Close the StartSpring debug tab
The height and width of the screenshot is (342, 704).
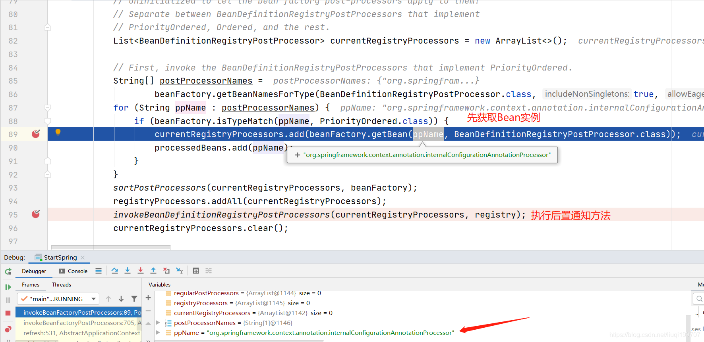pos(83,258)
